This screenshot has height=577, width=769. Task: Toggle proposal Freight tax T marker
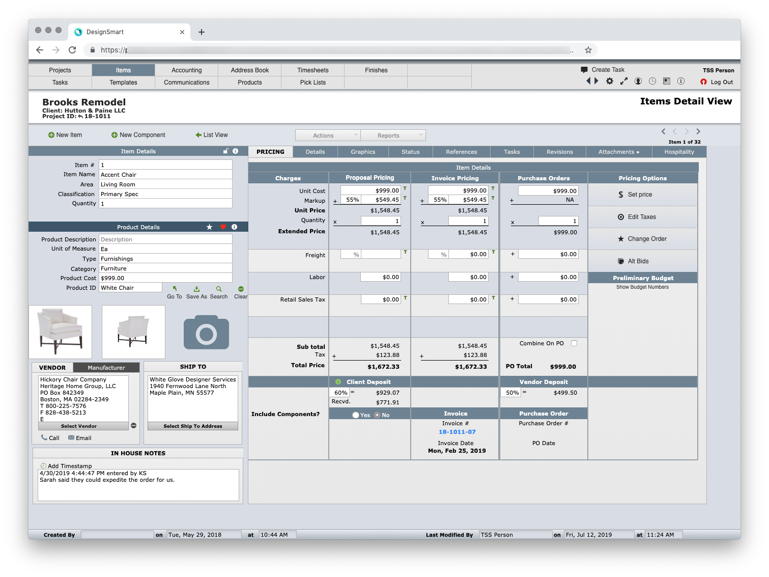(405, 252)
